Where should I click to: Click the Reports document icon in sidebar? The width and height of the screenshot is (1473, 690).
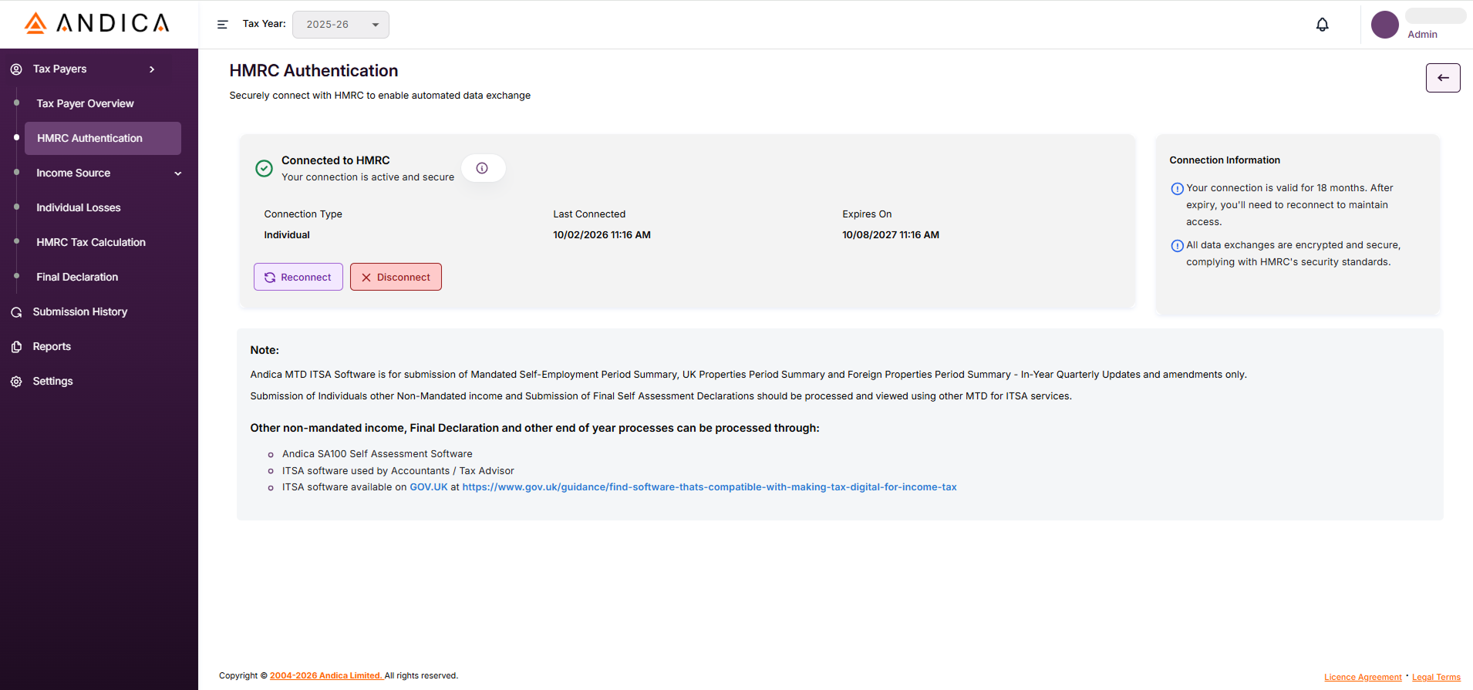point(16,347)
